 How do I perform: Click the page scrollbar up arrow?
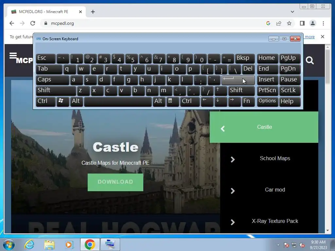point(327,47)
